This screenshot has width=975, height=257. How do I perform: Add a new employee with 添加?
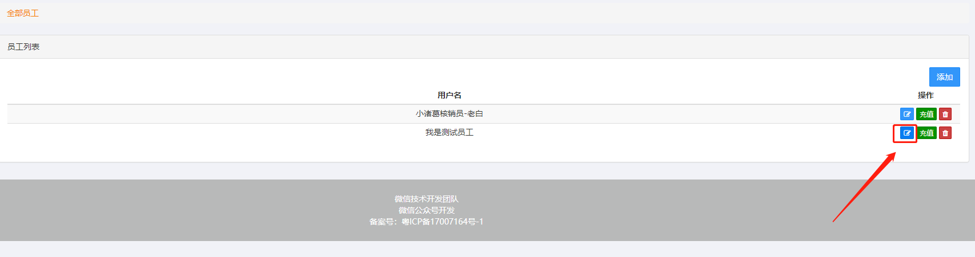(945, 77)
